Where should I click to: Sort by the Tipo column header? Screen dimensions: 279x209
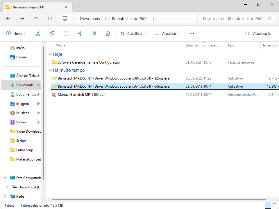(231, 45)
